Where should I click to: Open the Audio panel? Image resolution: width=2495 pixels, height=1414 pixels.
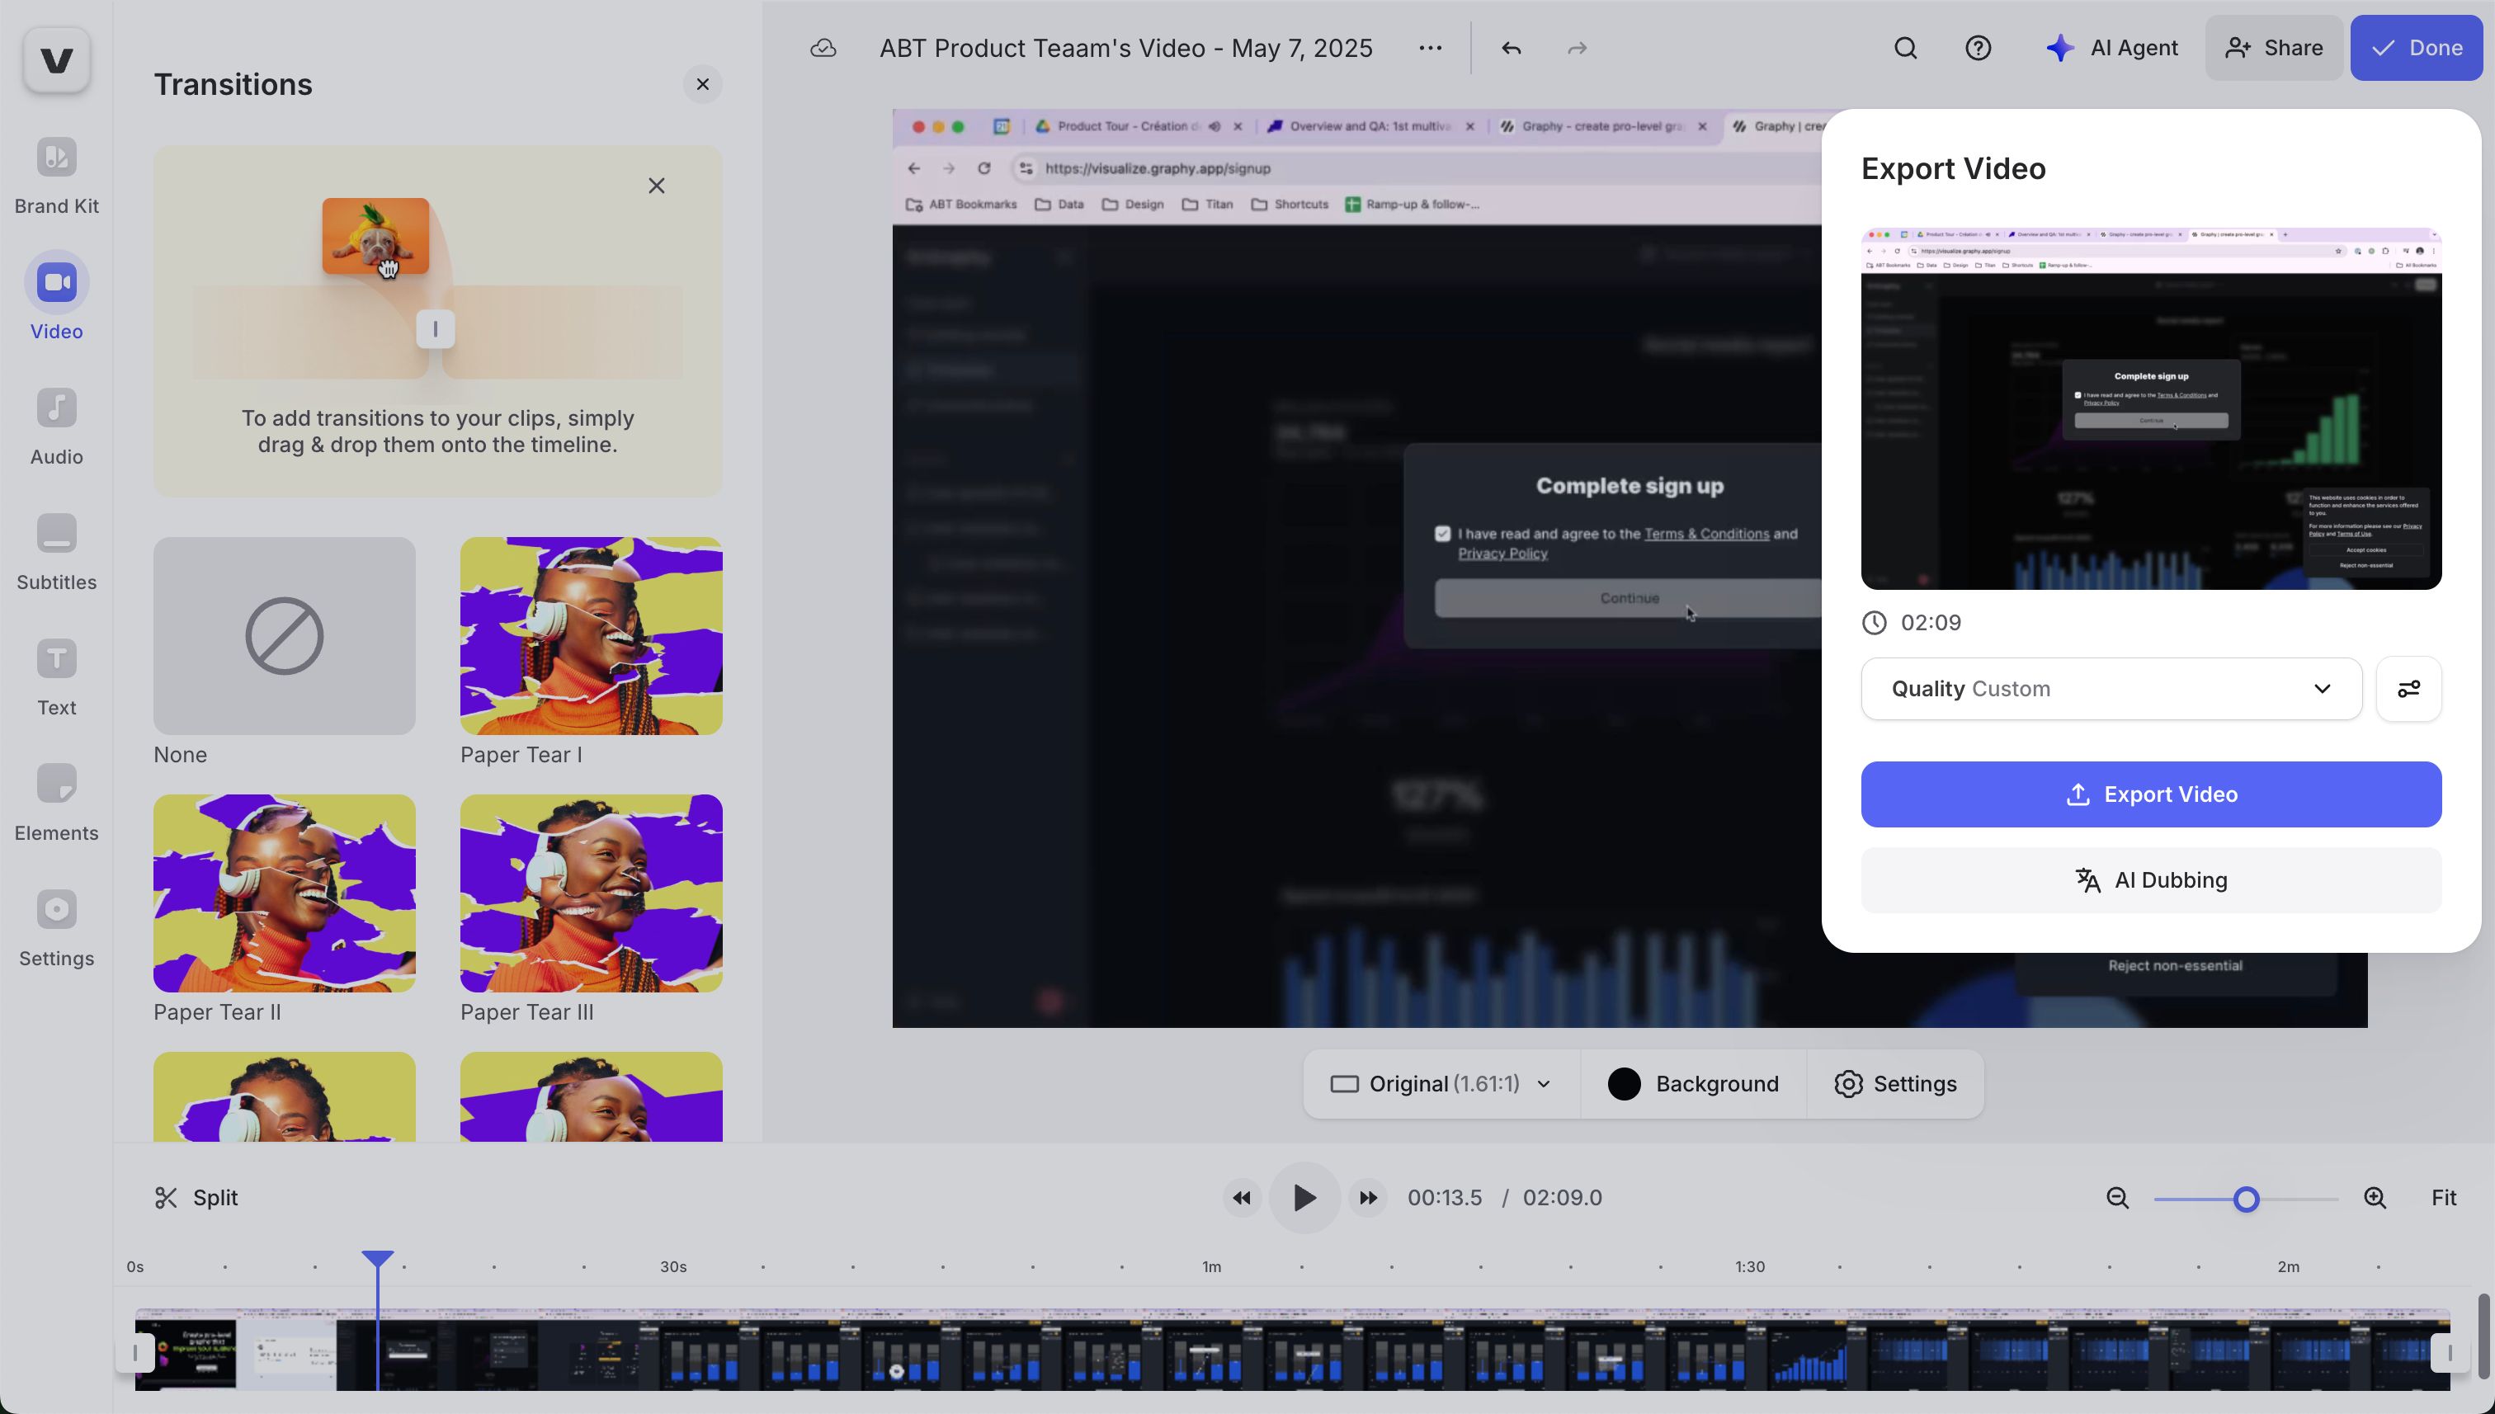(x=56, y=427)
